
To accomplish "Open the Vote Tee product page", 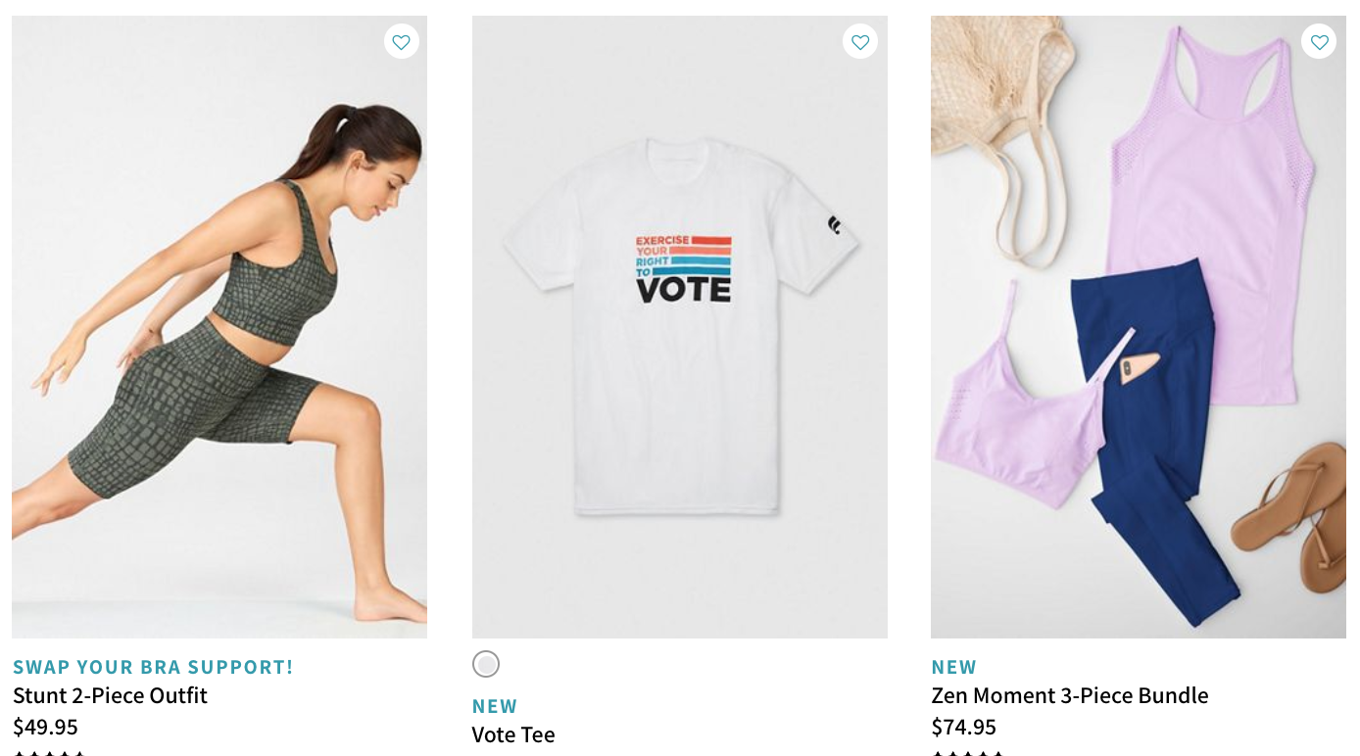I will [513, 734].
